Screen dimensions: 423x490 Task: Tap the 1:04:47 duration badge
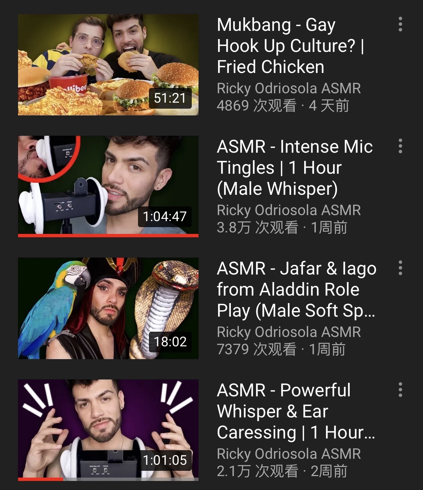[x=165, y=217]
